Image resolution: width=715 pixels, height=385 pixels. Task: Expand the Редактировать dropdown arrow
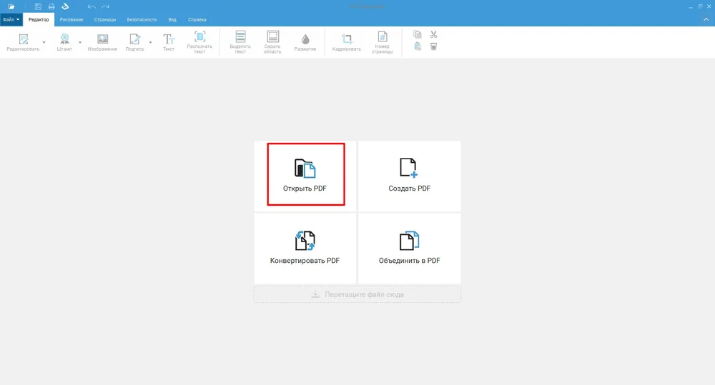pos(44,42)
